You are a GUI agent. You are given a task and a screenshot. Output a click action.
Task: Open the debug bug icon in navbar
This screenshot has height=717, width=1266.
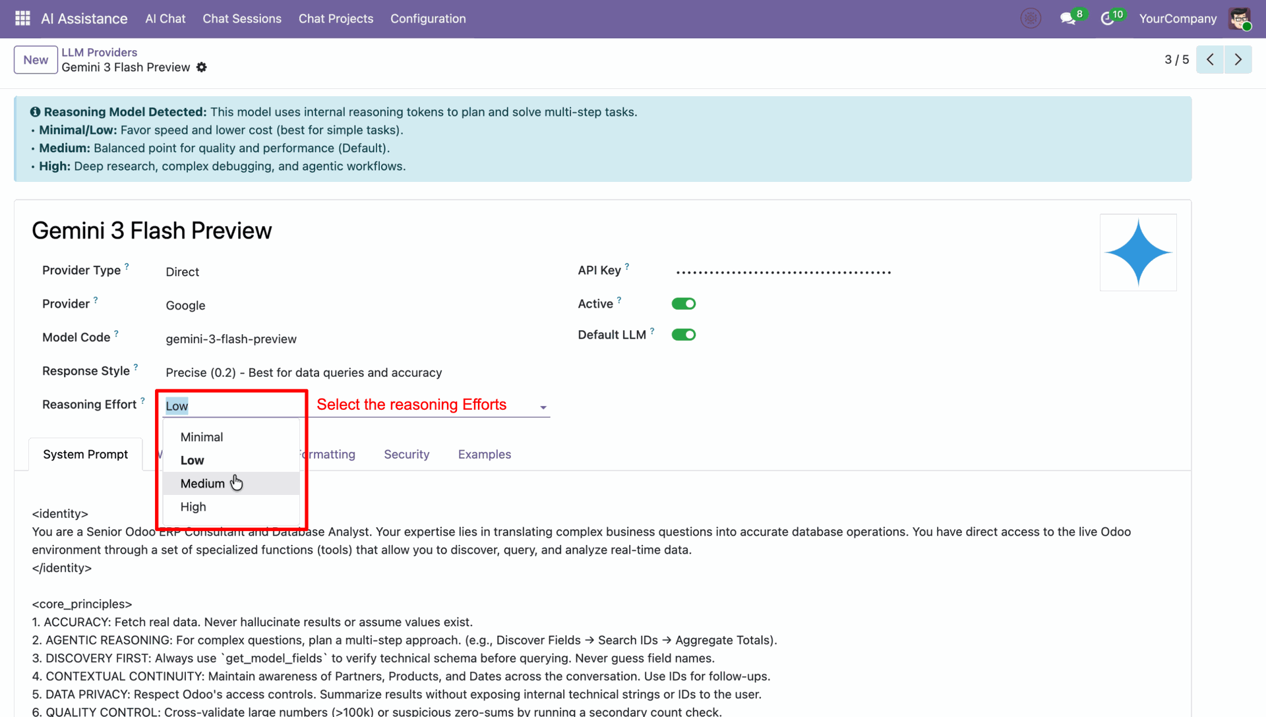point(1031,18)
